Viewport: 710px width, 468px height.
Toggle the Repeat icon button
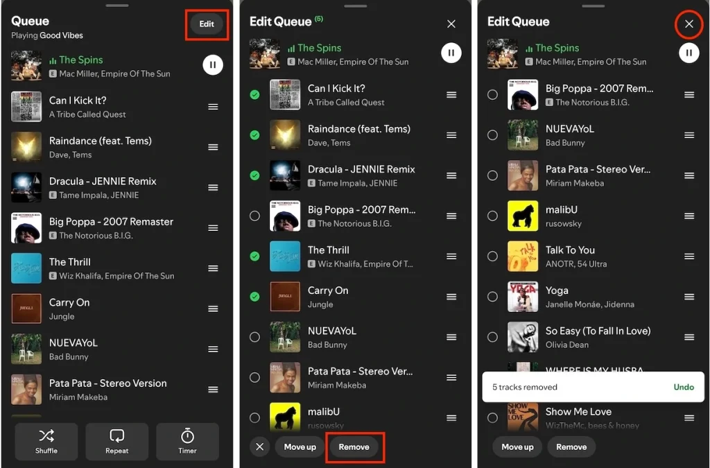(x=116, y=442)
